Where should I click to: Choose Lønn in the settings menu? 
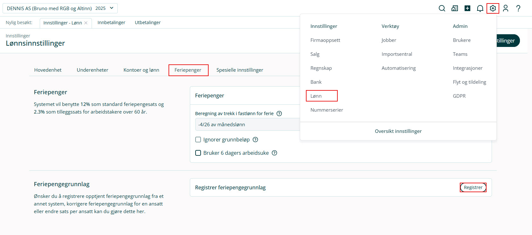pos(316,96)
